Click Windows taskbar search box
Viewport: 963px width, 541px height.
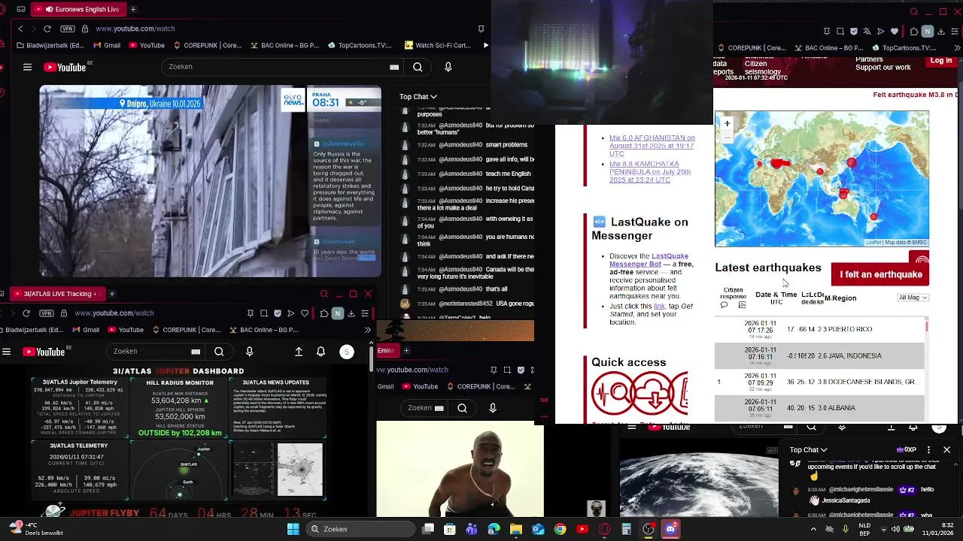tap(360, 529)
